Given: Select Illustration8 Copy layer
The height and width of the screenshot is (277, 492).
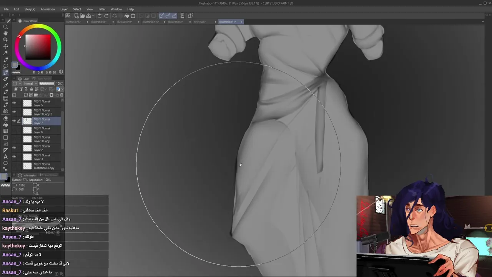Looking at the screenshot, I should click(x=42, y=166).
